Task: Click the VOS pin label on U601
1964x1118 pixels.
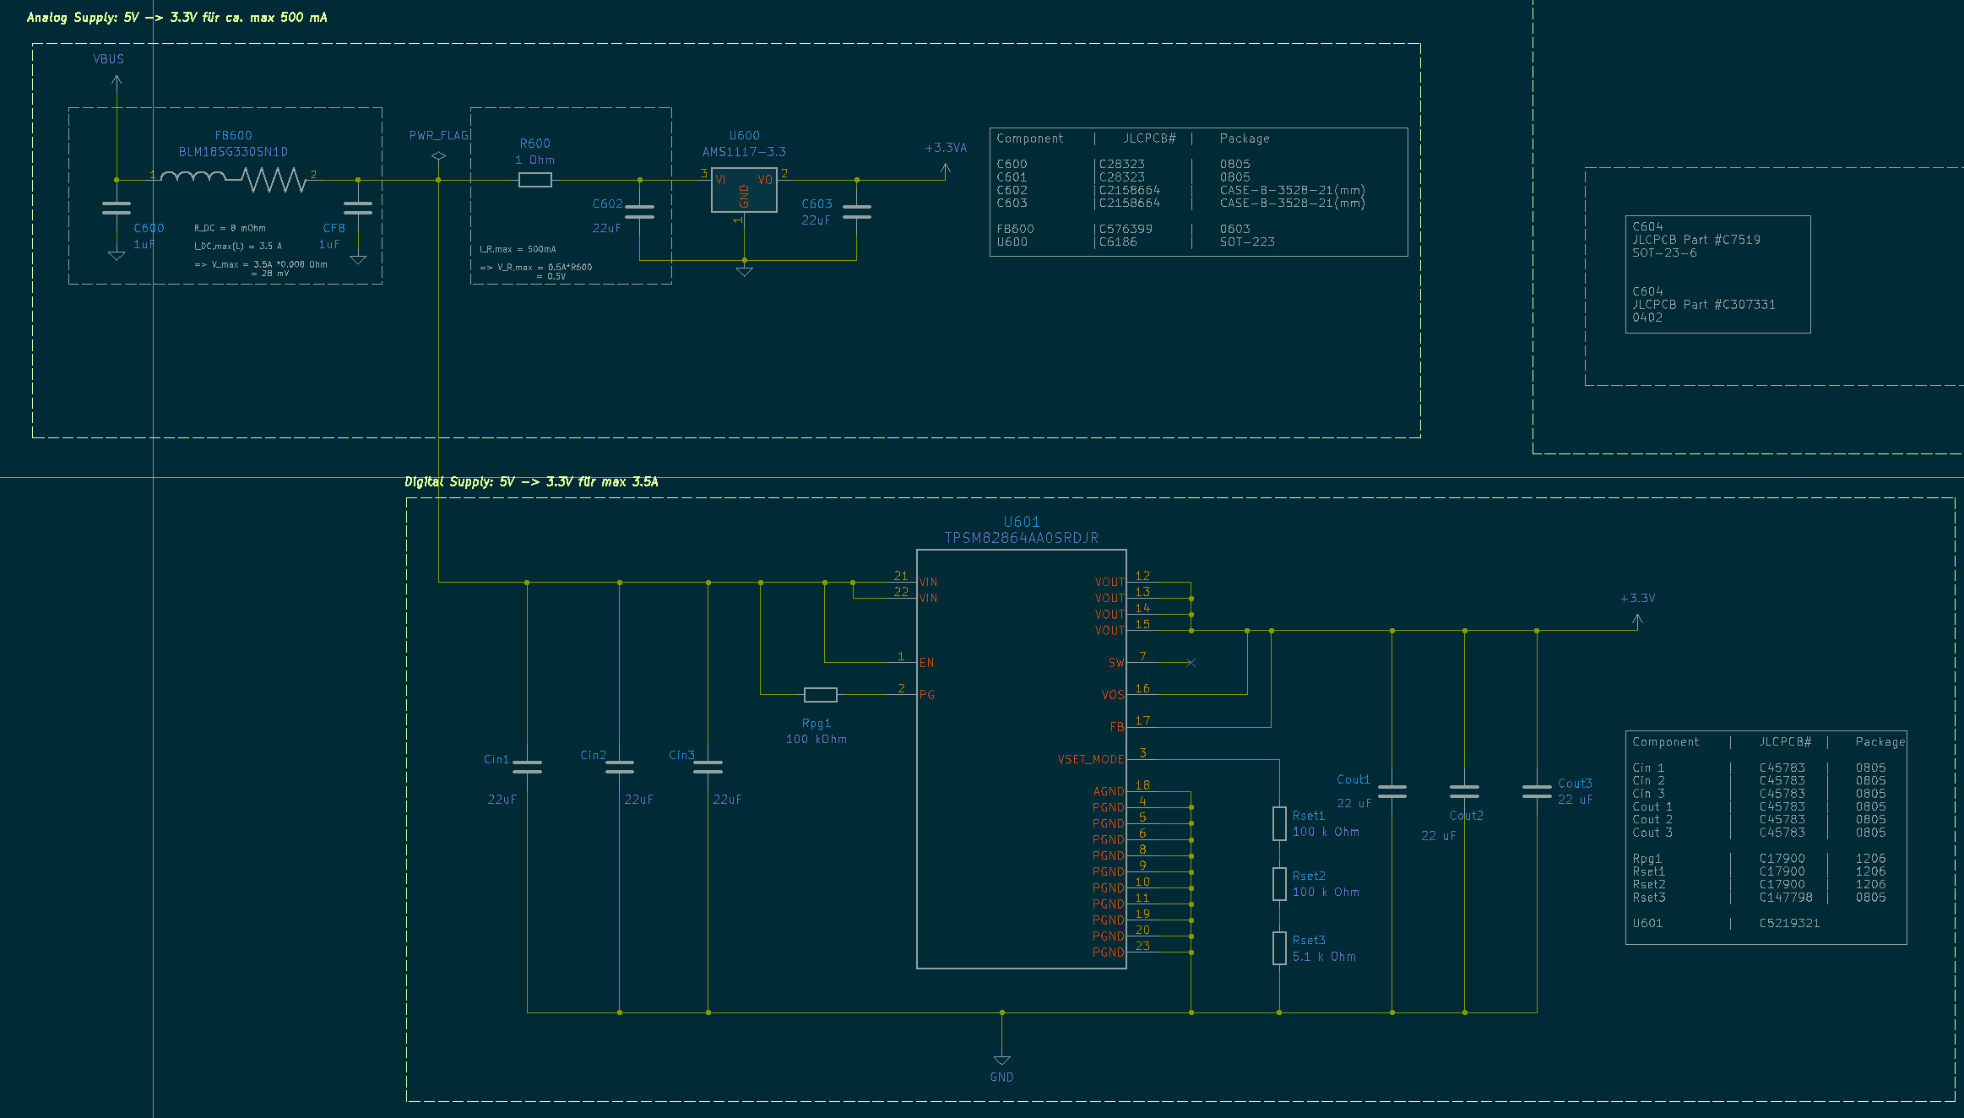Action: pyautogui.click(x=1113, y=695)
